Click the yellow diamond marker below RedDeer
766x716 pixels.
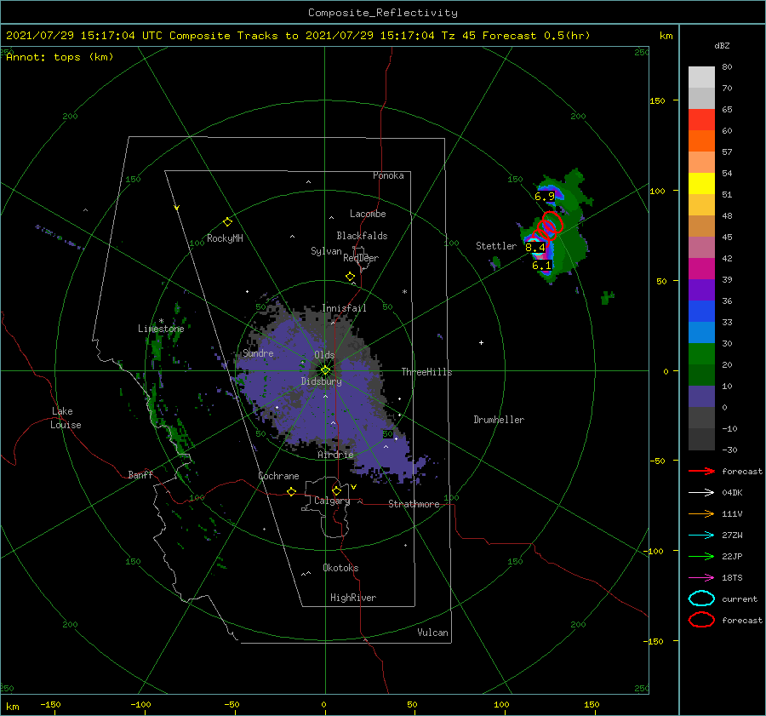[x=350, y=277]
